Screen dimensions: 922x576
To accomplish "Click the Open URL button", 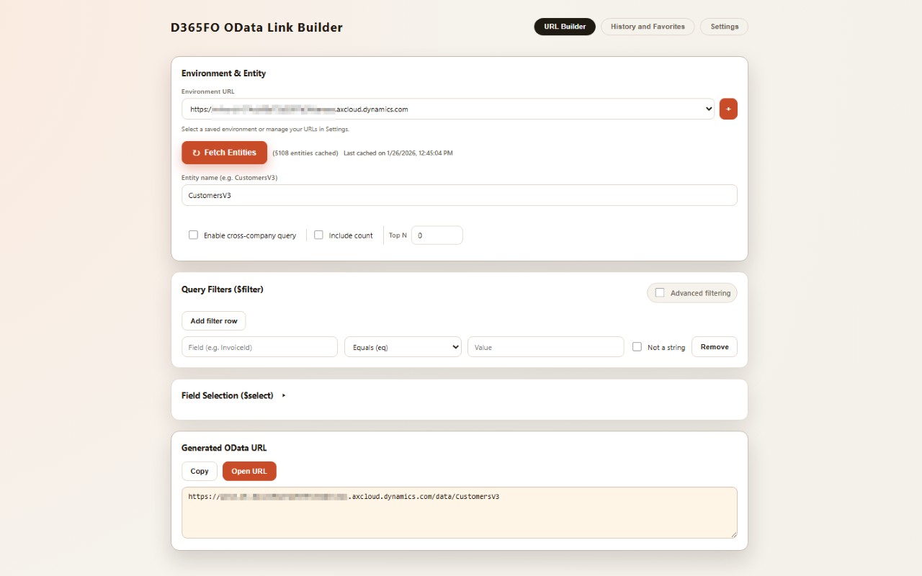I will coord(249,471).
